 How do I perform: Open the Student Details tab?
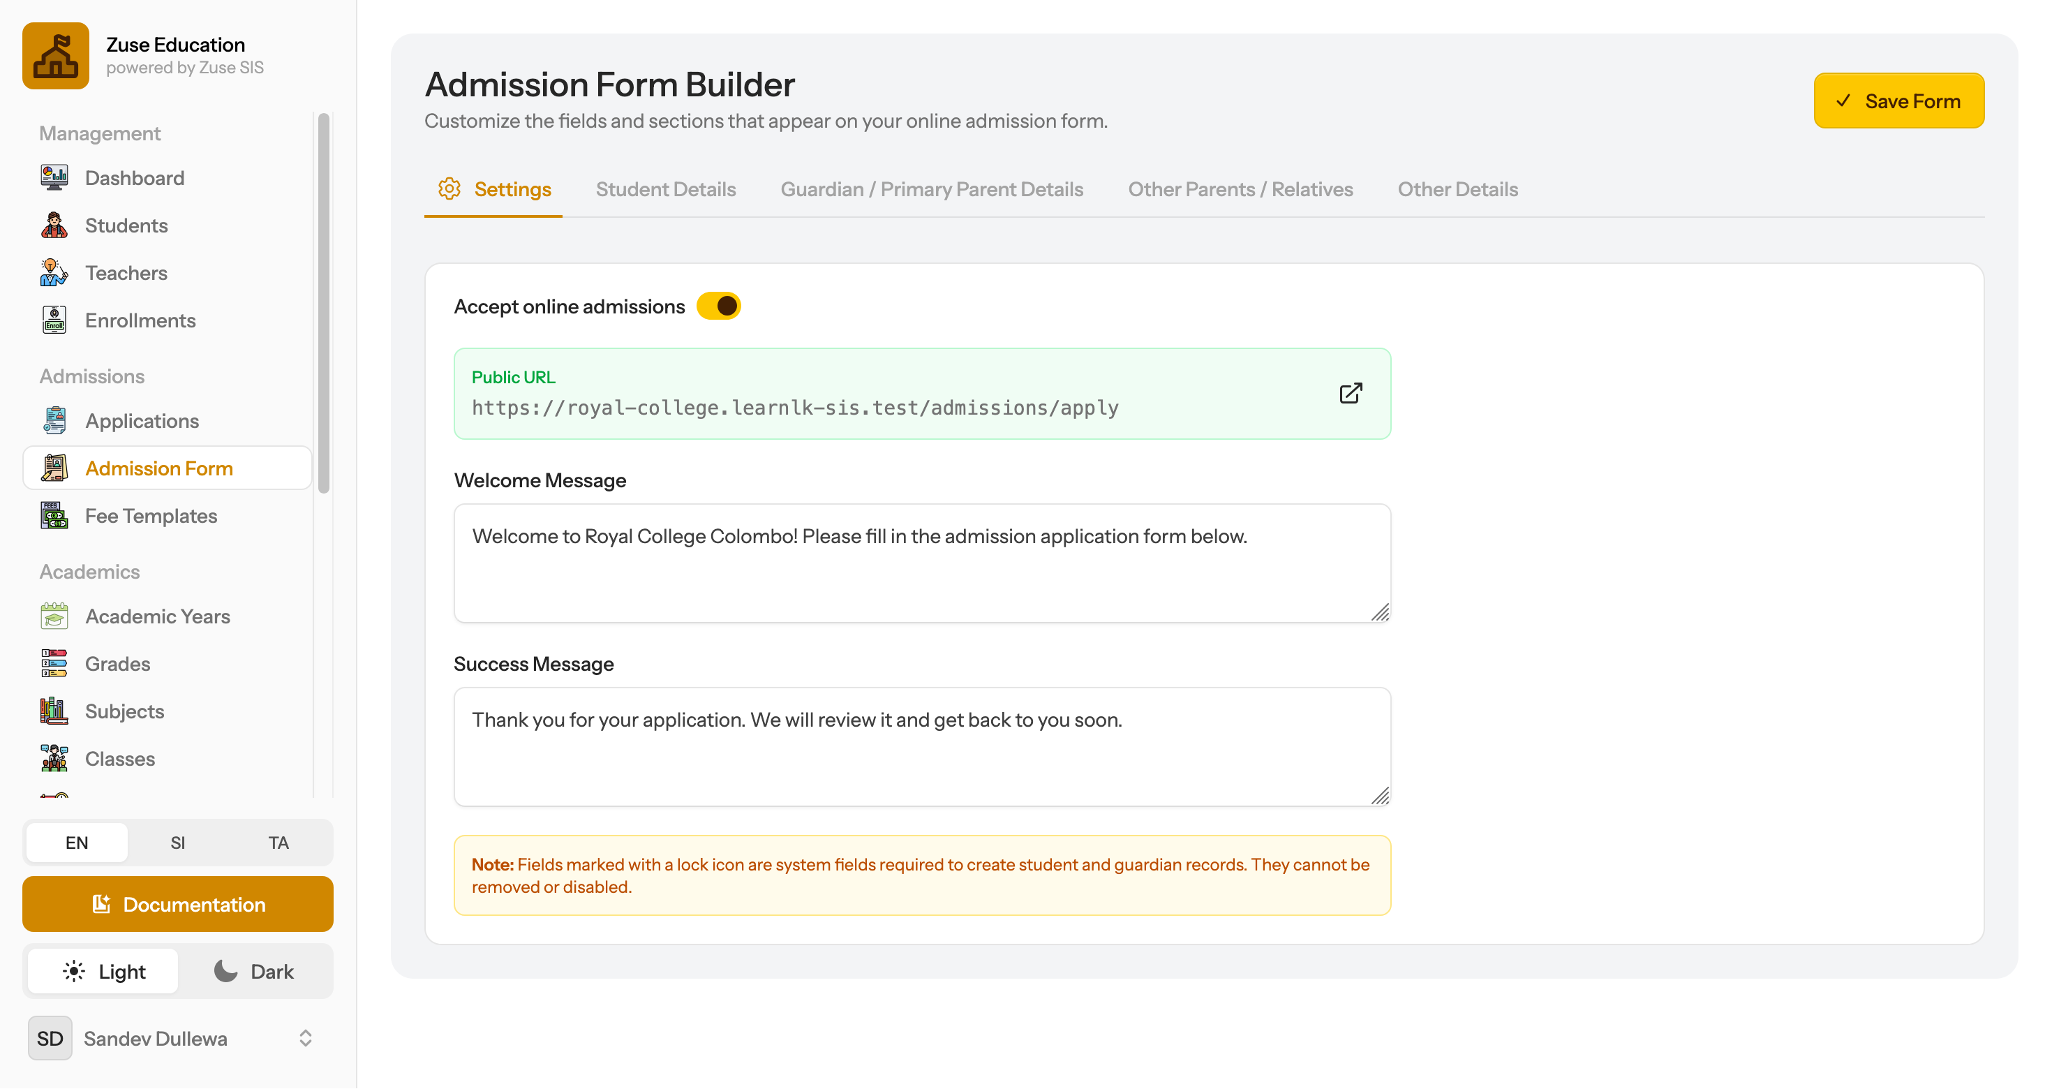coord(665,188)
